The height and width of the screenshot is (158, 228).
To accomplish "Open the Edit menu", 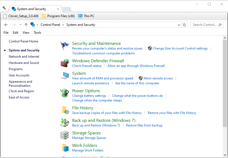I will 16,33.
